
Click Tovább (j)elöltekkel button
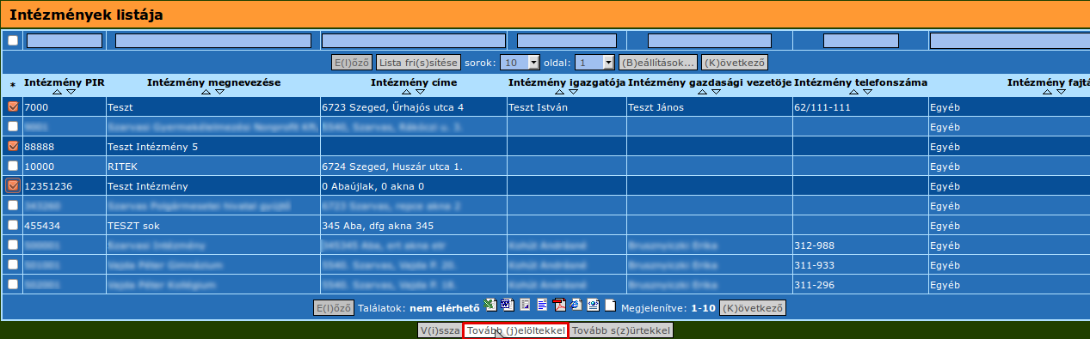515,330
